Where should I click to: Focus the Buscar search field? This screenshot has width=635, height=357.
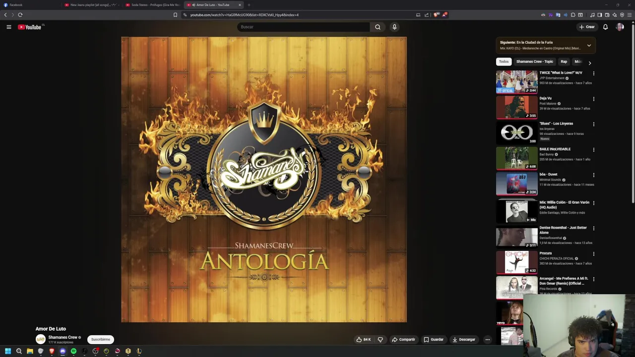tap(304, 27)
